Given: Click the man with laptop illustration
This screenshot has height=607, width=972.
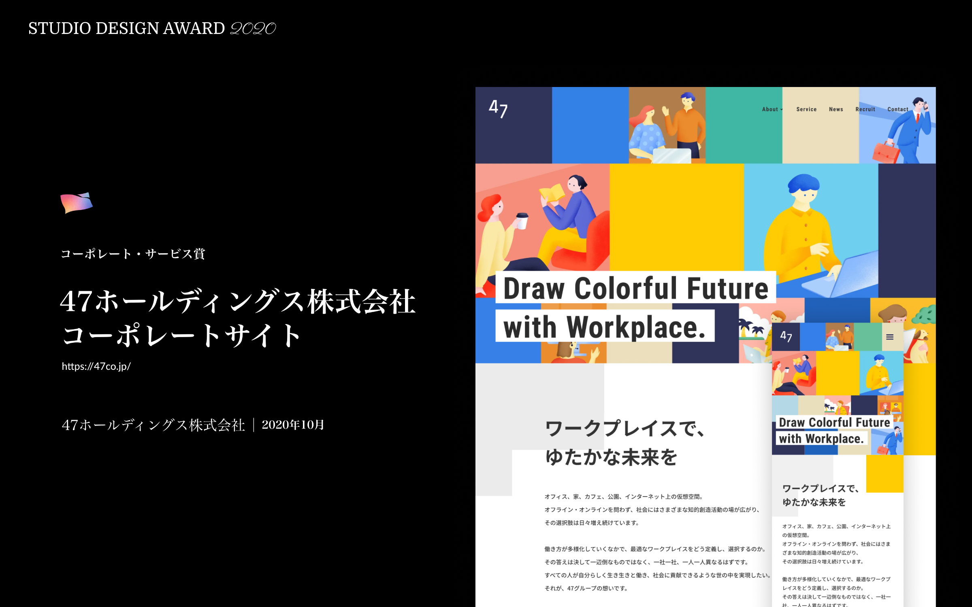Looking at the screenshot, I should pyautogui.click(x=811, y=231).
